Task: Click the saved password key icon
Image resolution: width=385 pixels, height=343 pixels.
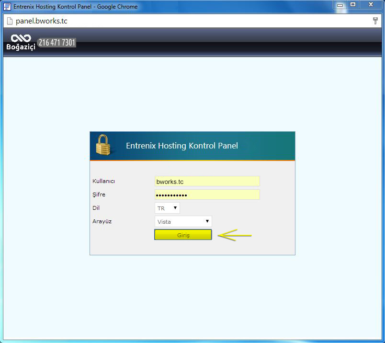Action: pos(375,21)
